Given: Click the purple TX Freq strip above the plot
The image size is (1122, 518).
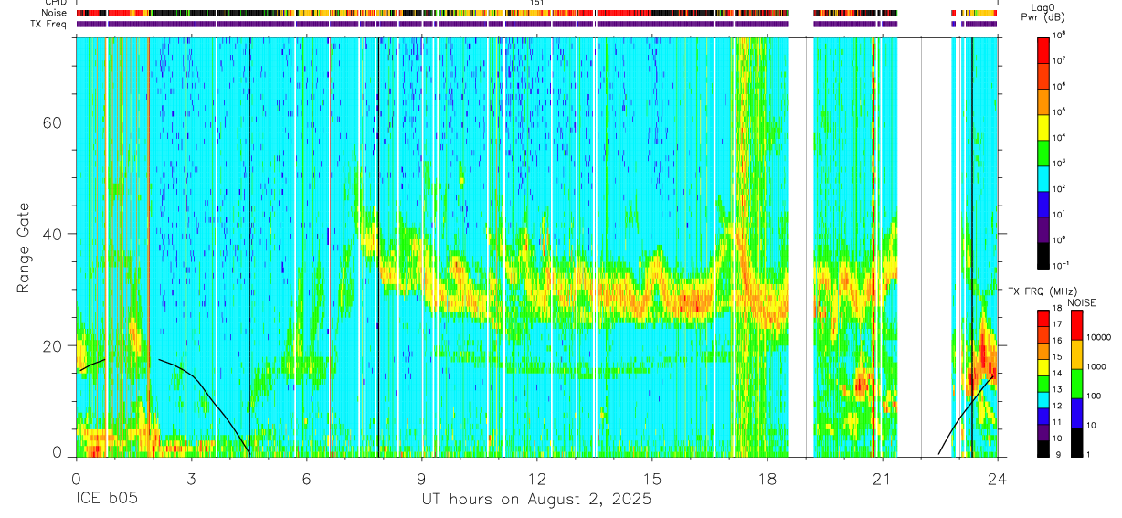Looking at the screenshot, I should pos(536,24).
